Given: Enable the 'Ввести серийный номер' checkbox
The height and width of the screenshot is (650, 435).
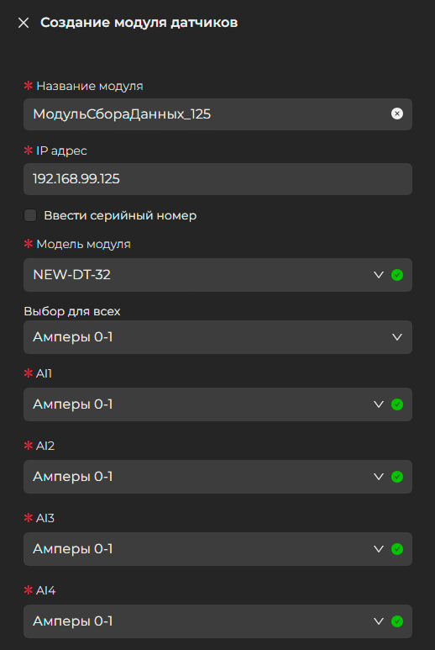Looking at the screenshot, I should tap(30, 215).
